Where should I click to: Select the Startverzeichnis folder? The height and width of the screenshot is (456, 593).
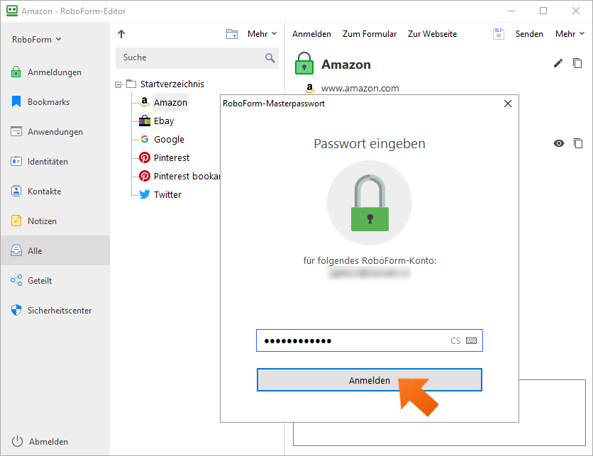pyautogui.click(x=172, y=84)
